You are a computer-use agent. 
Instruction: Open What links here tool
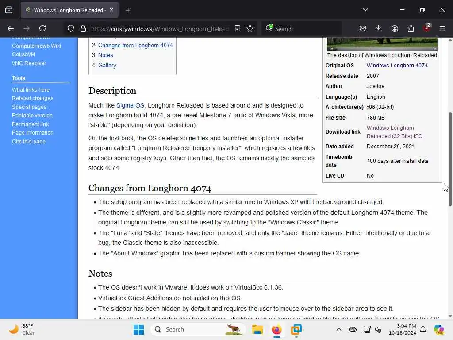31,89
